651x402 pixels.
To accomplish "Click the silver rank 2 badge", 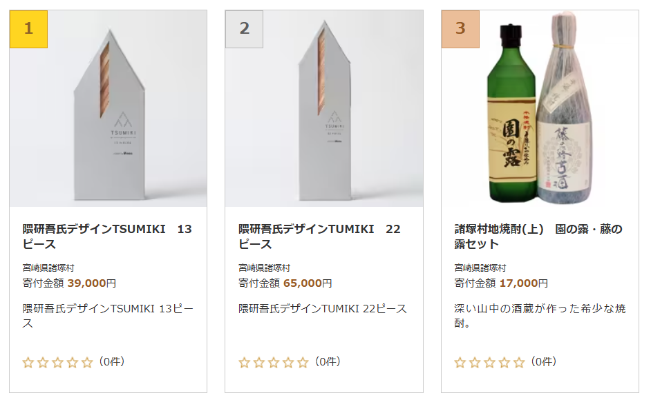I will pos(244,29).
